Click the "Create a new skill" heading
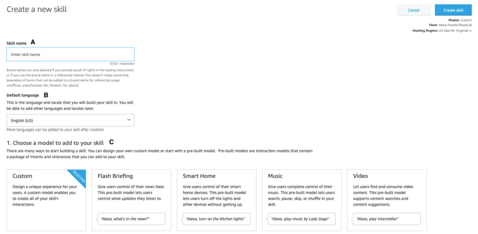 pyautogui.click(x=36, y=10)
